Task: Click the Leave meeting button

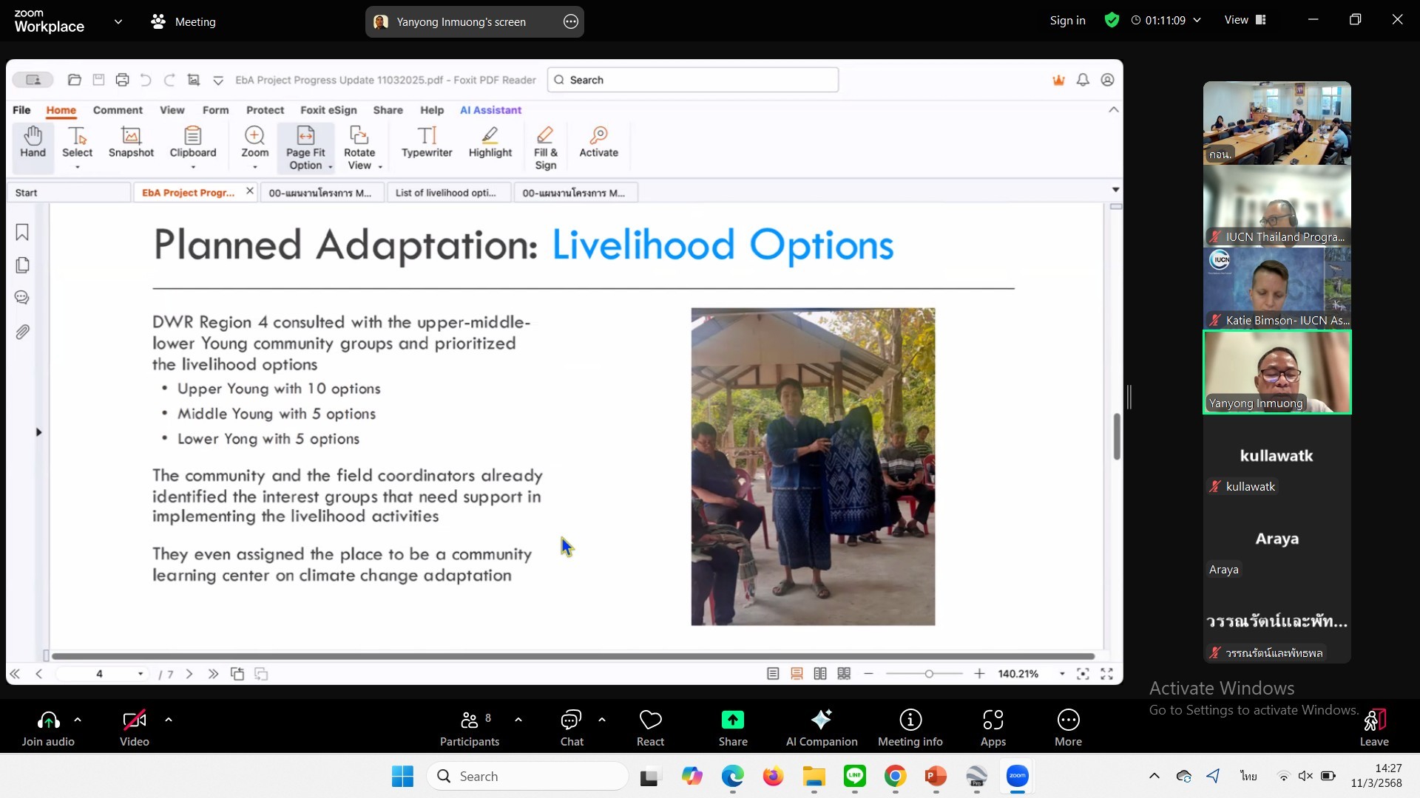Action: [1373, 728]
